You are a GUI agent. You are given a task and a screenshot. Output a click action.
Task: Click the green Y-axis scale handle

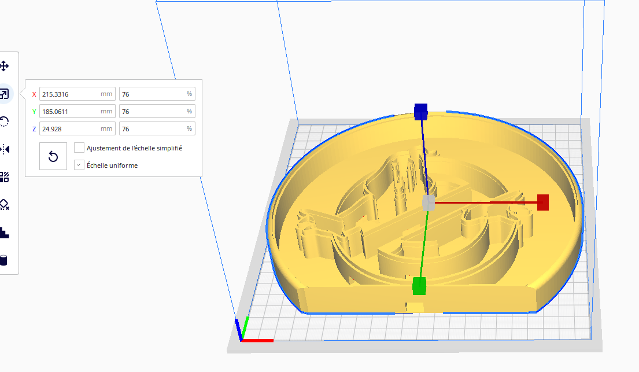(x=419, y=285)
